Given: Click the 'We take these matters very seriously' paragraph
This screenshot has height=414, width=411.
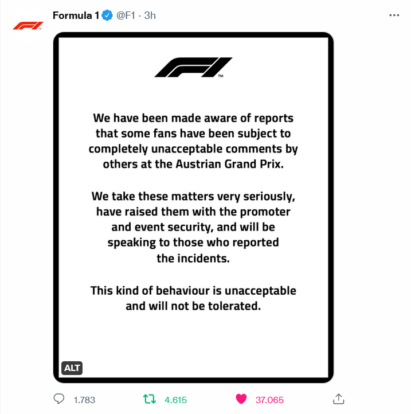Looking at the screenshot, I should (x=193, y=196).
